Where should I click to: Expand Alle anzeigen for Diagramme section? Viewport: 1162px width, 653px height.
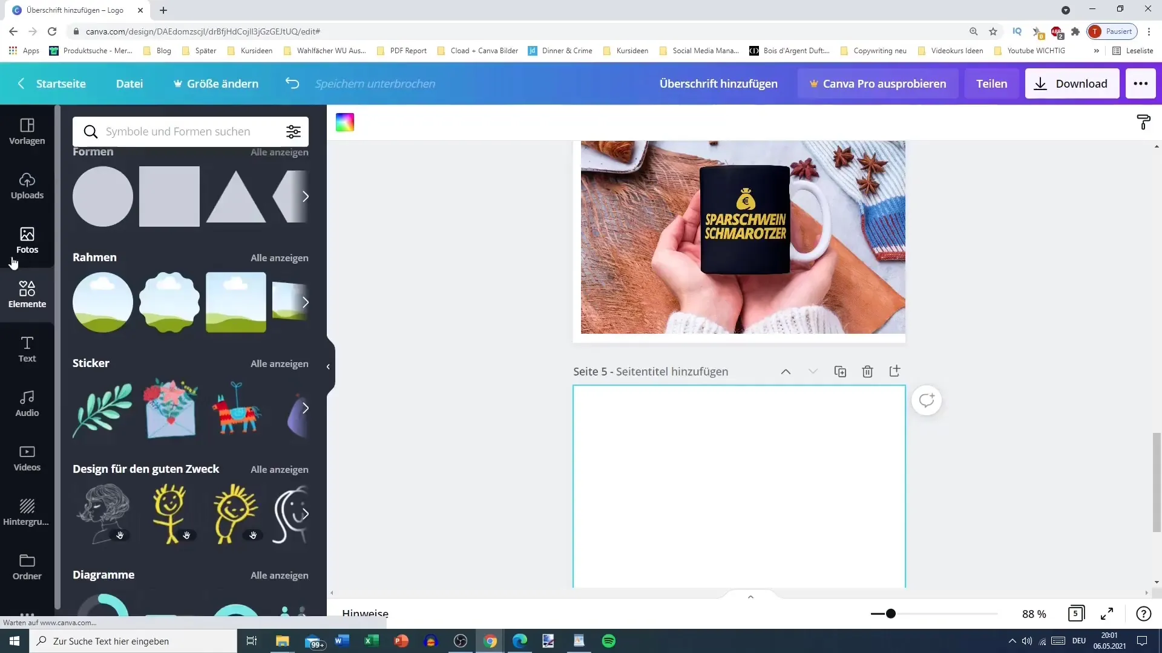278,575
